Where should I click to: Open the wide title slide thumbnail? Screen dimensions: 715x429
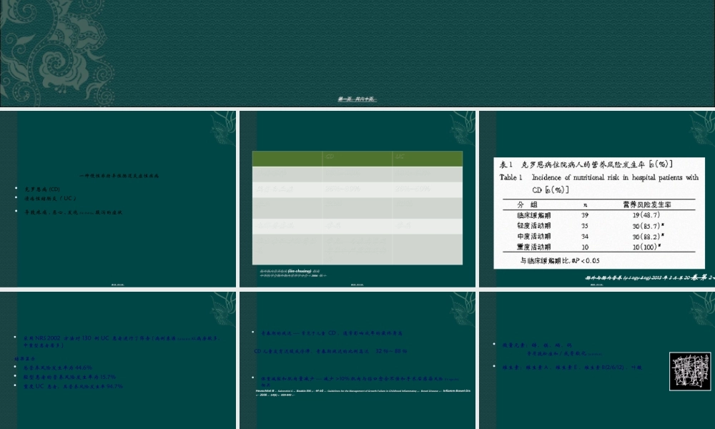pos(357,54)
